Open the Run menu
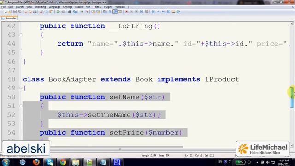 tap(88, 7)
